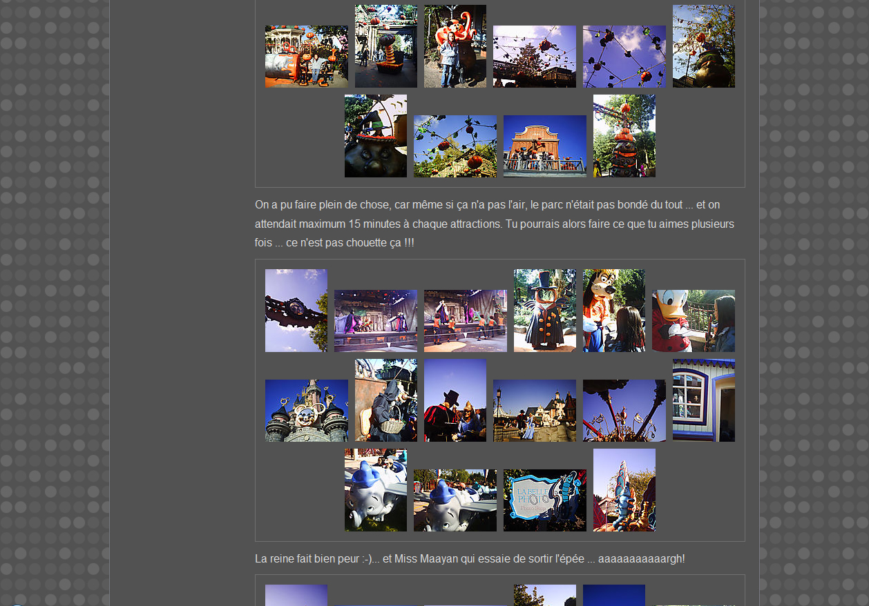Click the stacked pumpkin totem thumbnail
The image size is (869, 606).
tap(624, 136)
